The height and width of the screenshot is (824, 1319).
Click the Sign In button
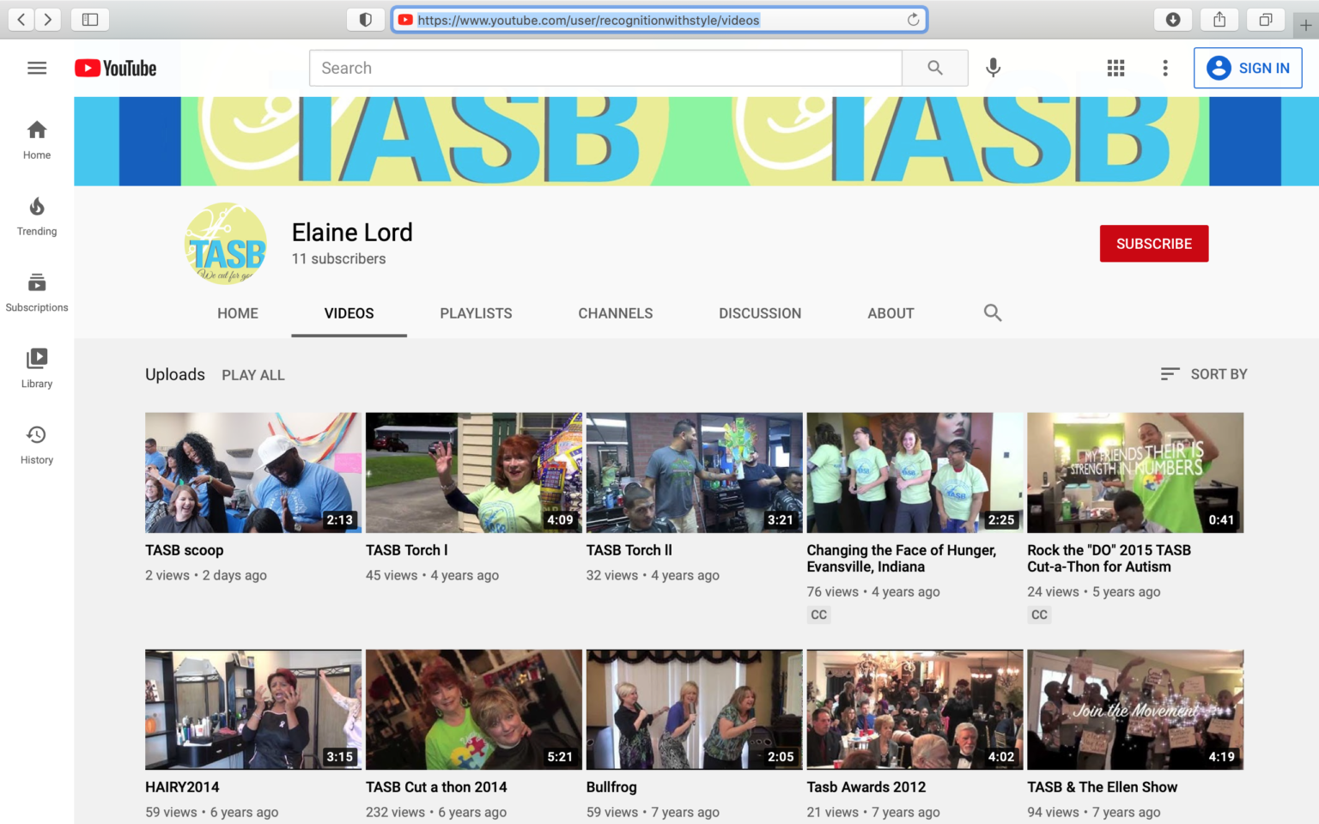pyautogui.click(x=1247, y=68)
